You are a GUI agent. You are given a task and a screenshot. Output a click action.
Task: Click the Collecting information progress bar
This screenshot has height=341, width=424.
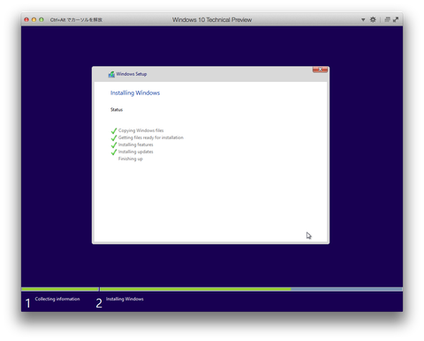[x=60, y=289]
